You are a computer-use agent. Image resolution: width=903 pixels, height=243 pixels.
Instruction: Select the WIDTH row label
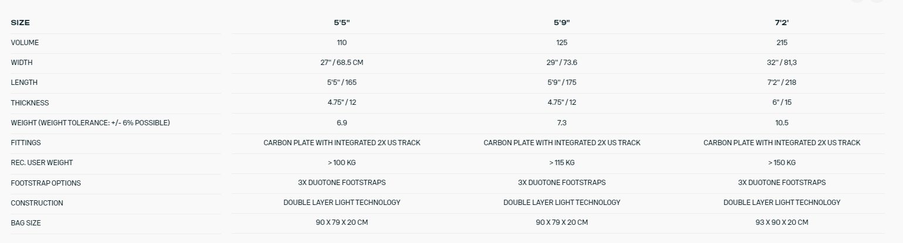pos(22,63)
